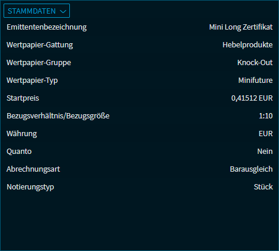This screenshot has height=251, width=279.
Task: Click the chevron arrow beside STAMMDATEN
Action: tap(63, 11)
